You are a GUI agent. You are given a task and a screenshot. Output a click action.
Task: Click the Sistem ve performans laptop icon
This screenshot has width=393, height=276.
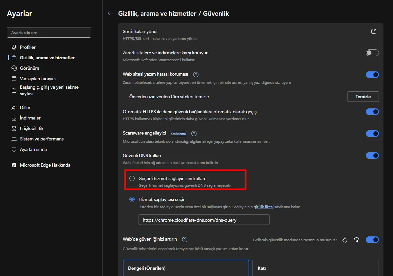(x=14, y=139)
